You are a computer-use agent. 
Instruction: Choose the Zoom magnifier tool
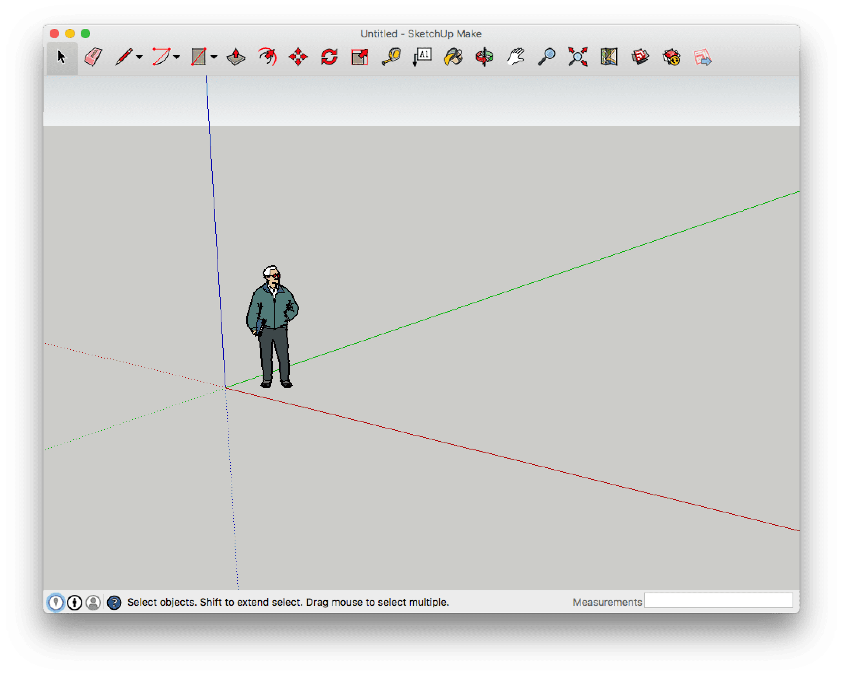point(547,57)
